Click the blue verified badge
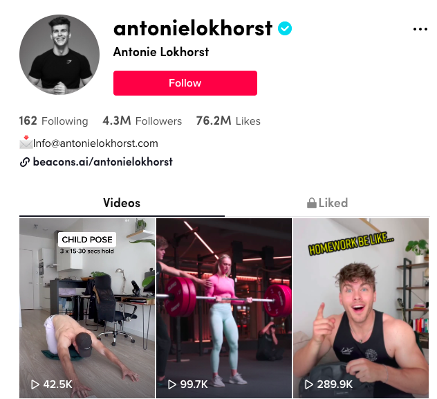The height and width of the screenshot is (399, 437). pyautogui.click(x=285, y=28)
